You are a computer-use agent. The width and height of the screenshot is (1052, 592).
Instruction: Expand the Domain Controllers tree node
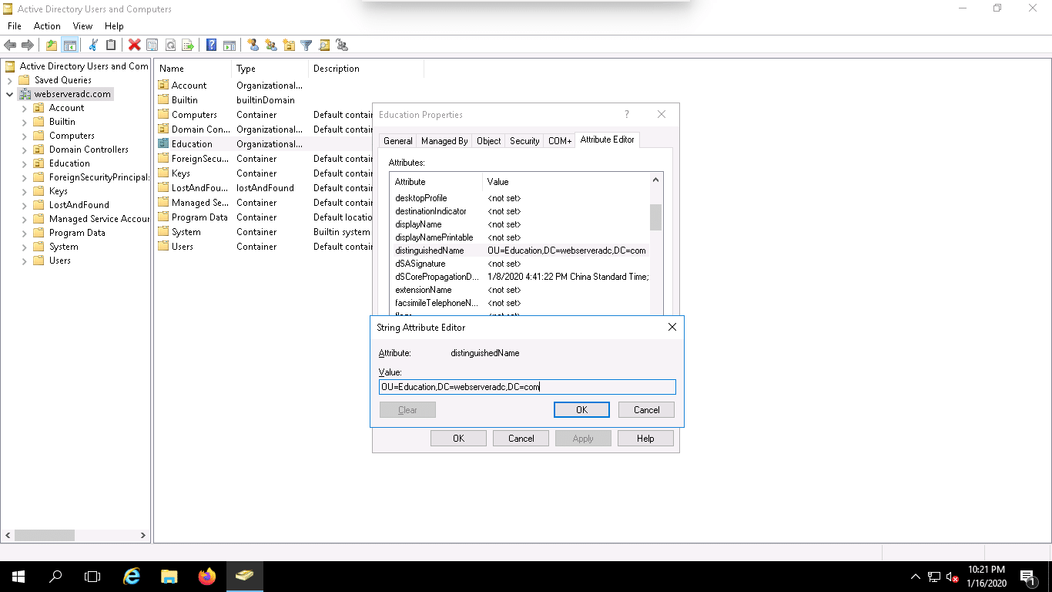(x=25, y=150)
